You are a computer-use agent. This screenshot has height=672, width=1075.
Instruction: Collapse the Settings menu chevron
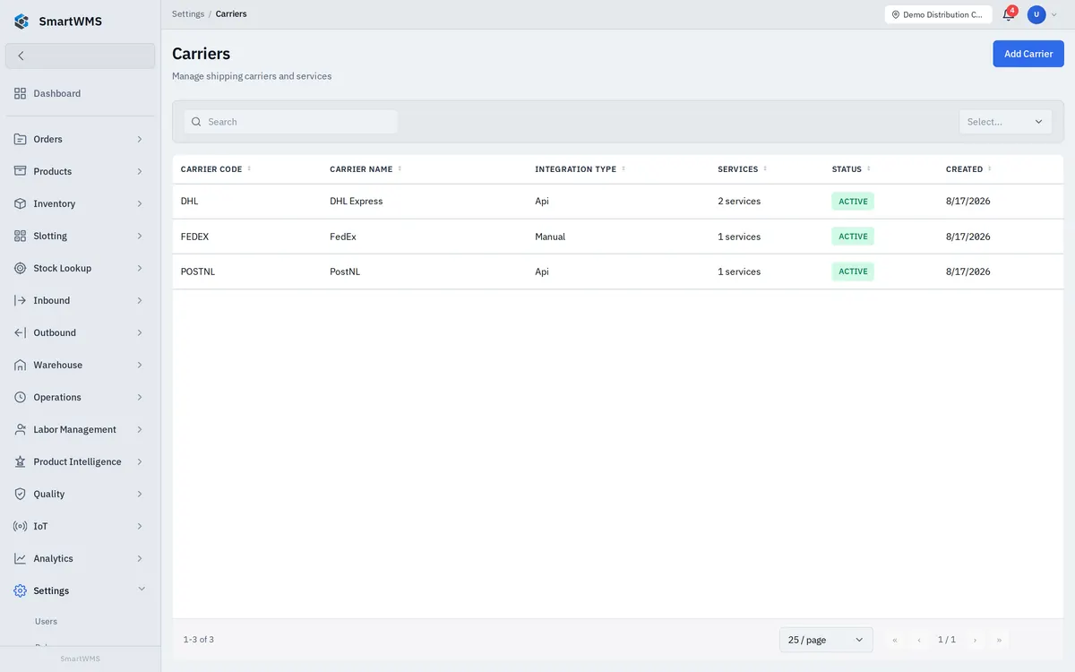[x=141, y=590]
